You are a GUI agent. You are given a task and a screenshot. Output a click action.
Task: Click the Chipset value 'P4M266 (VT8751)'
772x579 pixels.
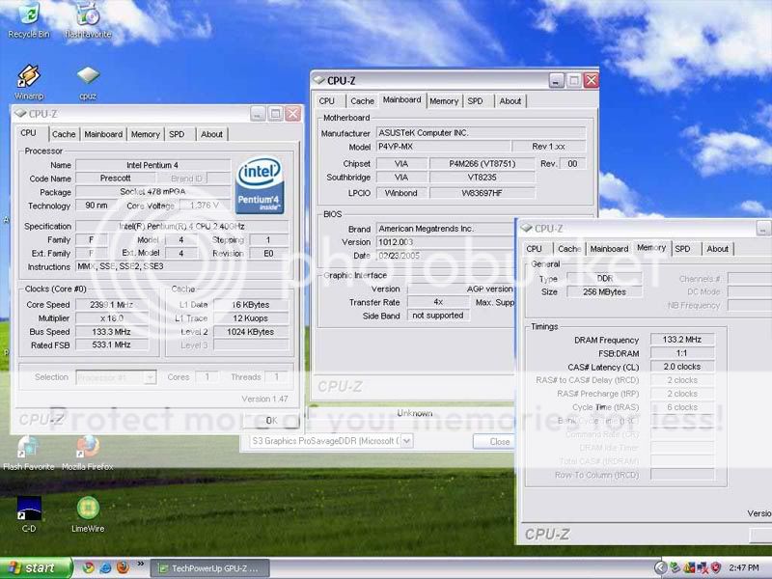[482, 163]
